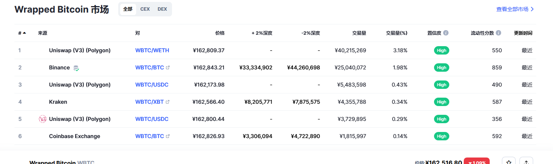Click the price ¥162,843.21
The width and height of the screenshot is (553, 164).
click(x=209, y=68)
